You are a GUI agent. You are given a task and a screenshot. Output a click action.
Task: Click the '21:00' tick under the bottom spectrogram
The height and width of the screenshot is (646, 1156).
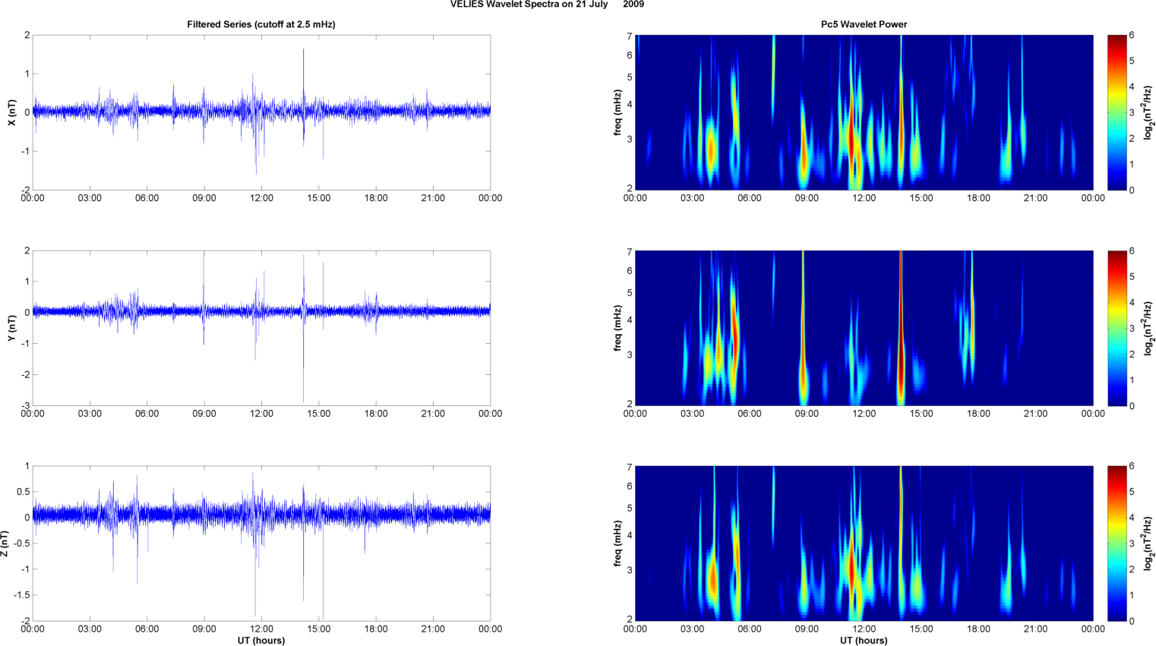click(x=1035, y=629)
